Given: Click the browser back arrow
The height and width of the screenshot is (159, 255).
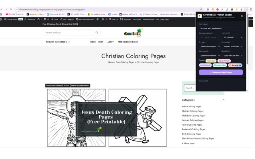Looking at the screenshot, I should [x=1, y=10].
